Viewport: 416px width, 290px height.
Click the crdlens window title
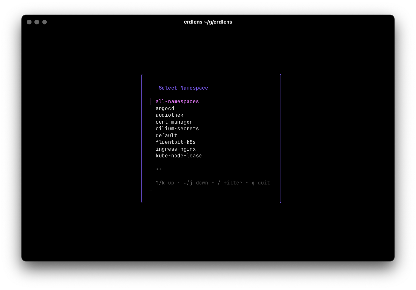tap(208, 22)
